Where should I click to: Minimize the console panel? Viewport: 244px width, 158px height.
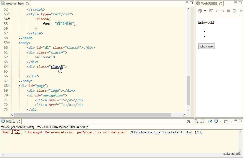coord(236,120)
